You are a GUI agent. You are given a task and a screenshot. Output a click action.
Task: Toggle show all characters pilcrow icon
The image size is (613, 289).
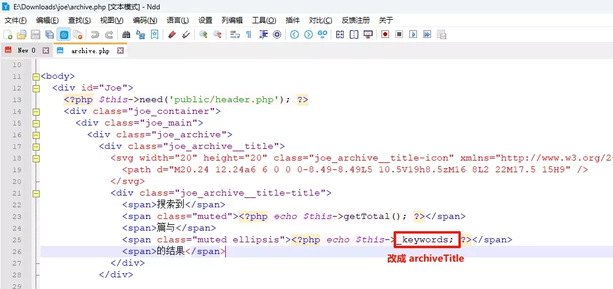249,35
